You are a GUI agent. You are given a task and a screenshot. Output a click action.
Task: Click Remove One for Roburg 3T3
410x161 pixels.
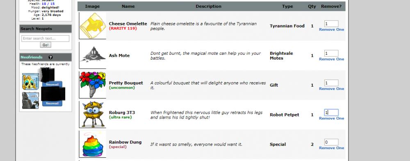[x=331, y=118]
